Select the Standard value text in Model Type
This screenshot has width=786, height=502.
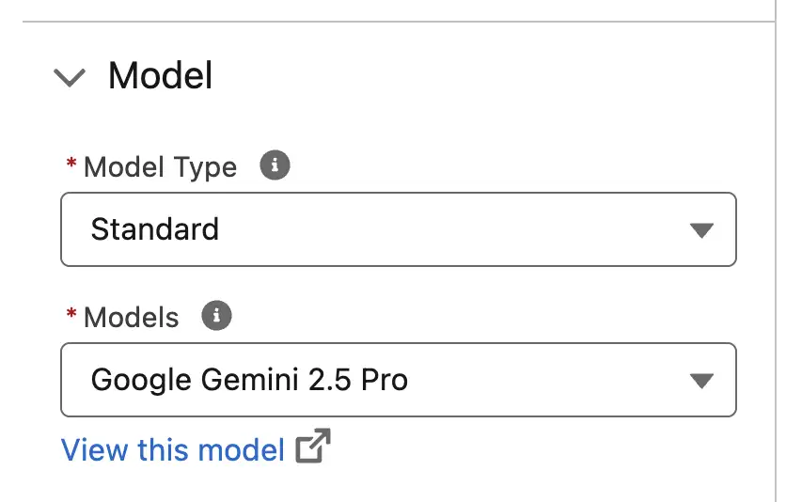coord(155,229)
